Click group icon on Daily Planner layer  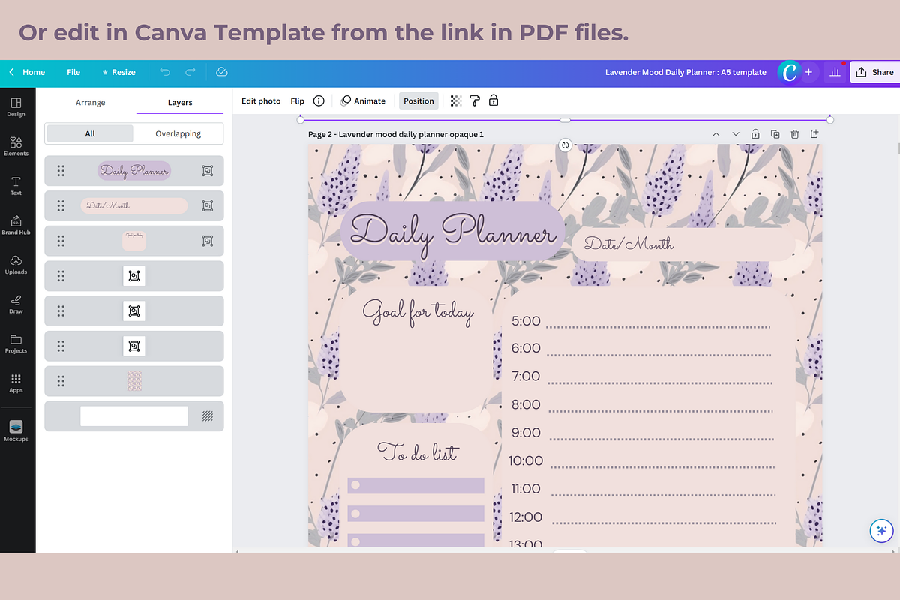(208, 171)
